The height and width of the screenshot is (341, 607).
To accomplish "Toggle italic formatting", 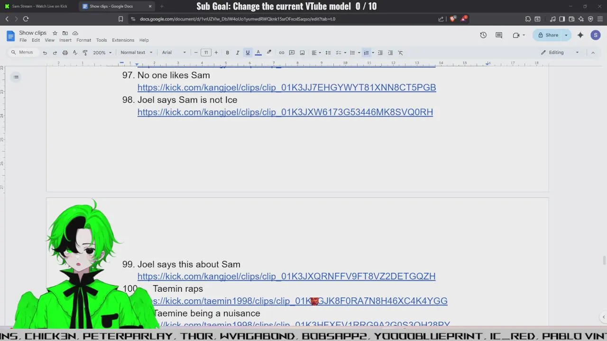I will click(x=238, y=53).
